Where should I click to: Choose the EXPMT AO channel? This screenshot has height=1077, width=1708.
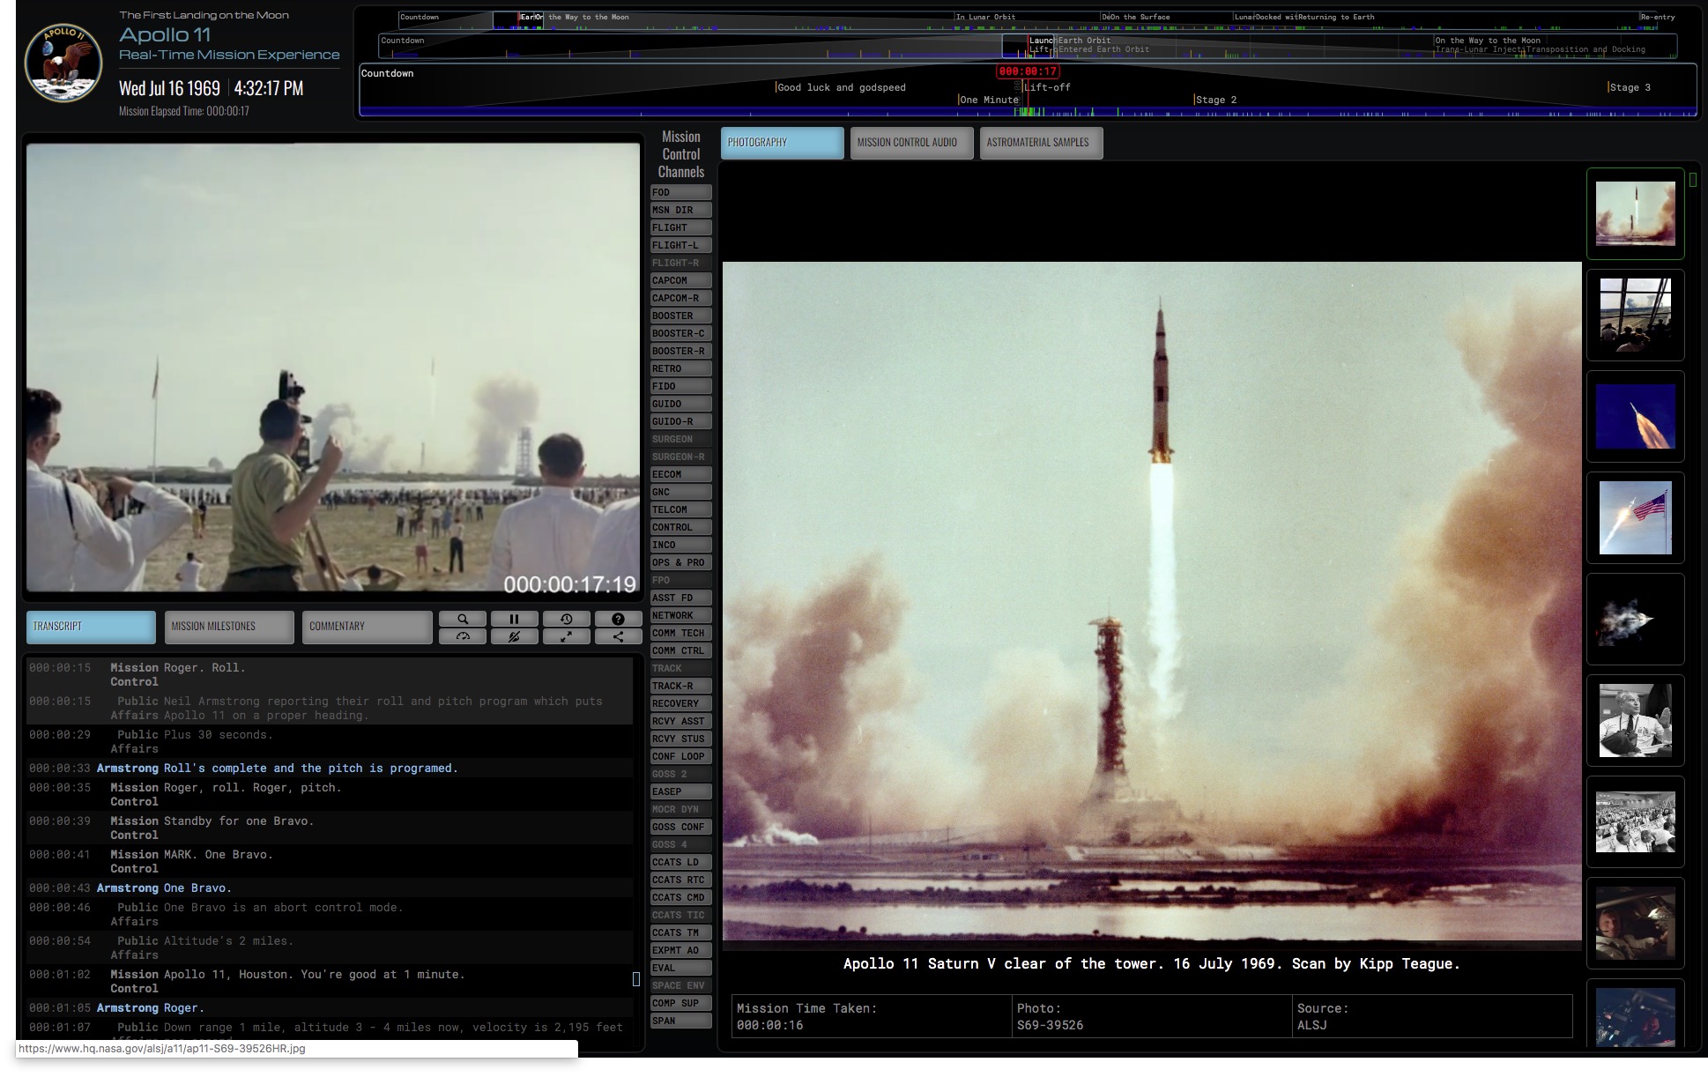(680, 950)
